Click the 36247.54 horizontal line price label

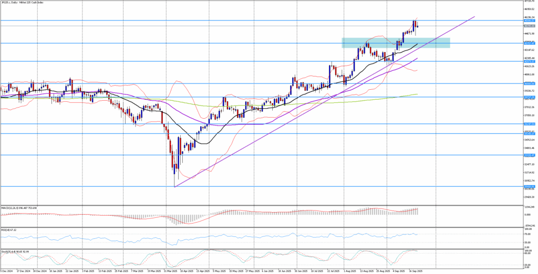click(529, 124)
